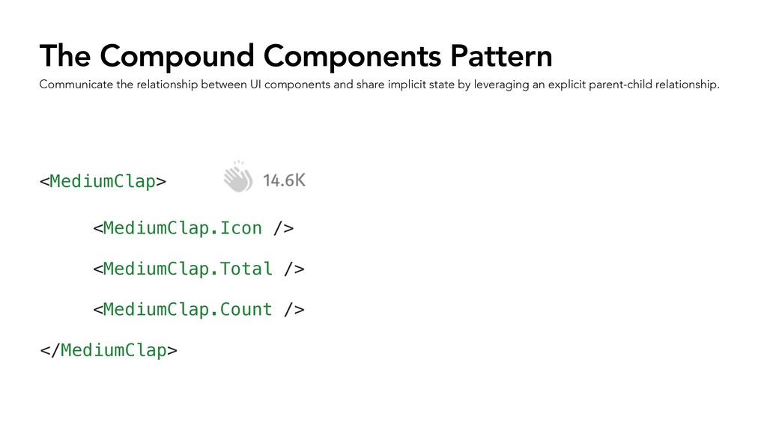
Task: Click the word Pattern in title
Action: tap(501, 55)
